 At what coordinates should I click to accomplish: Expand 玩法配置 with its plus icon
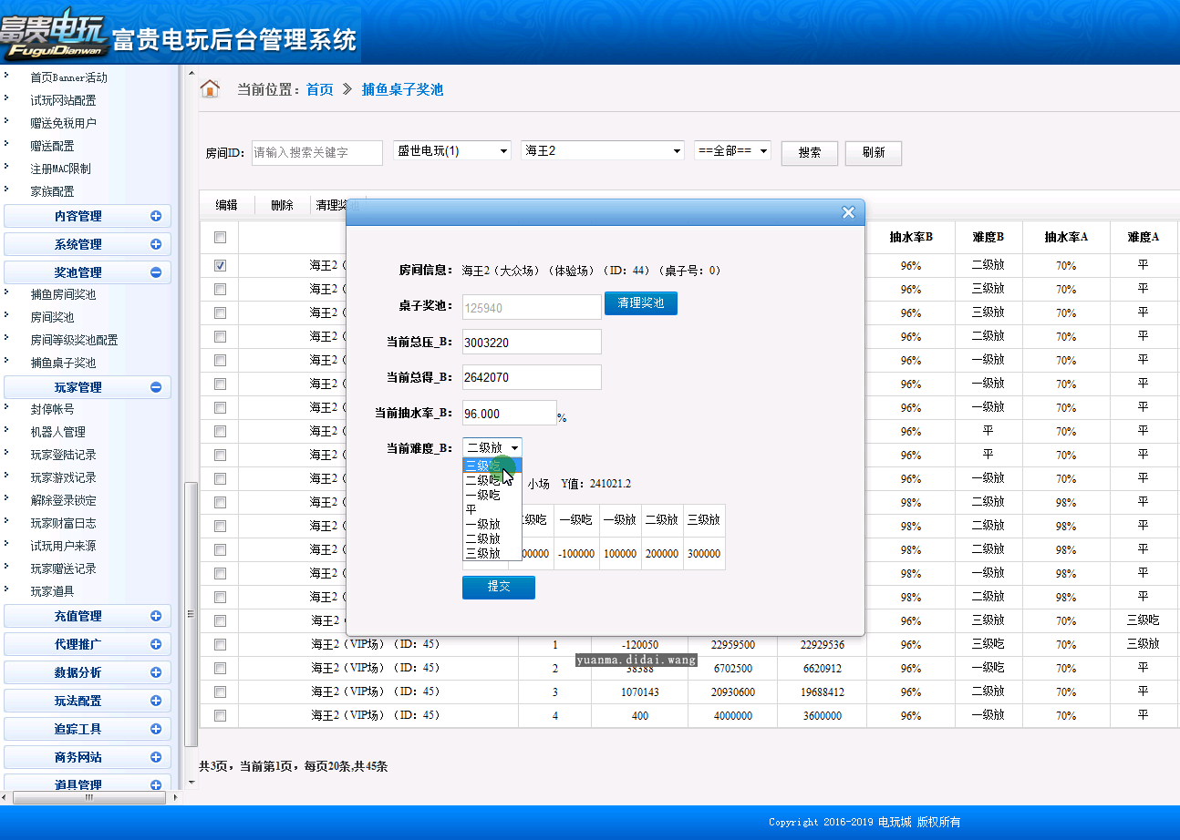[x=156, y=701]
